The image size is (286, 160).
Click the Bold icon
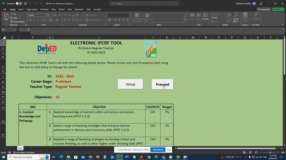click(30, 20)
